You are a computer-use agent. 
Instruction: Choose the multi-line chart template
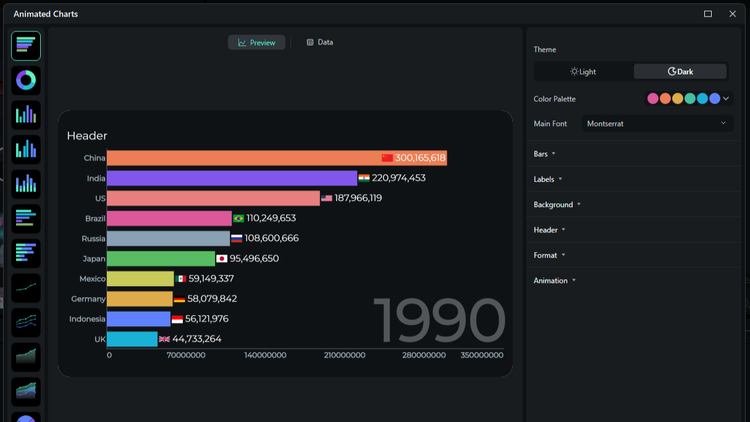tap(26, 323)
